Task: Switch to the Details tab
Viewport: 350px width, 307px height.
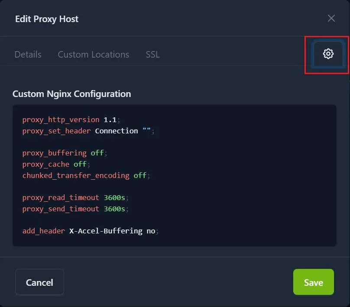Action: 28,55
